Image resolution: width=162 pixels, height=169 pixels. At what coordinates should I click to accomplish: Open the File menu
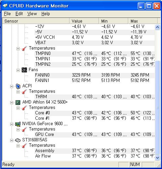(x=7, y=14)
